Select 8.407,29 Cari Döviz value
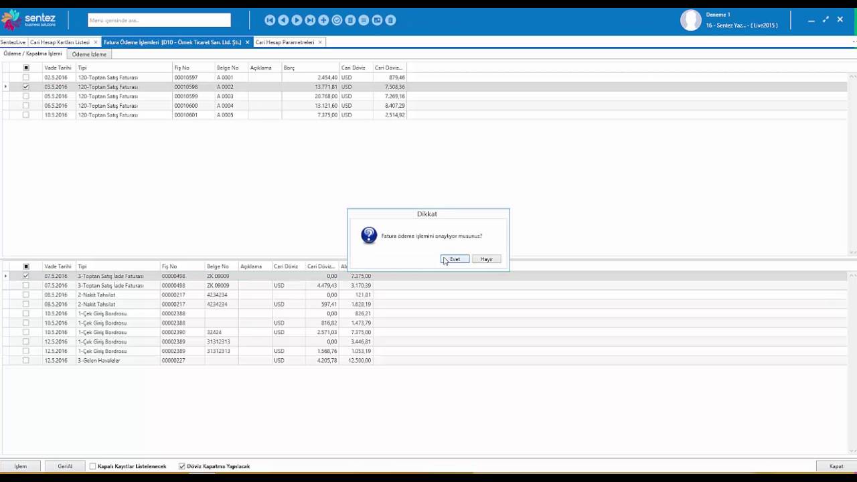 point(389,105)
